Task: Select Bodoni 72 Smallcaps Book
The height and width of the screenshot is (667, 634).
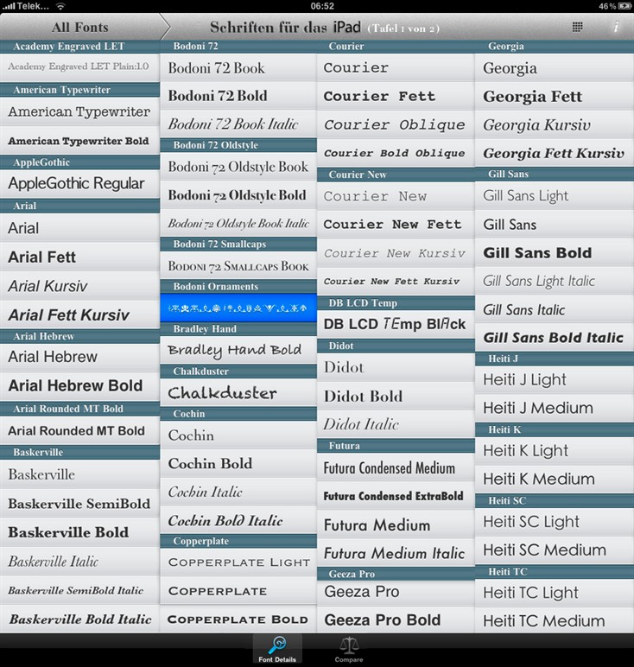Action: (238, 266)
